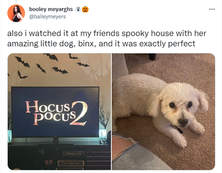Screen dimensions: 222x173
Task: Click the pumpkin emoji beside the display name
Action: pyautogui.click(x=85, y=9)
